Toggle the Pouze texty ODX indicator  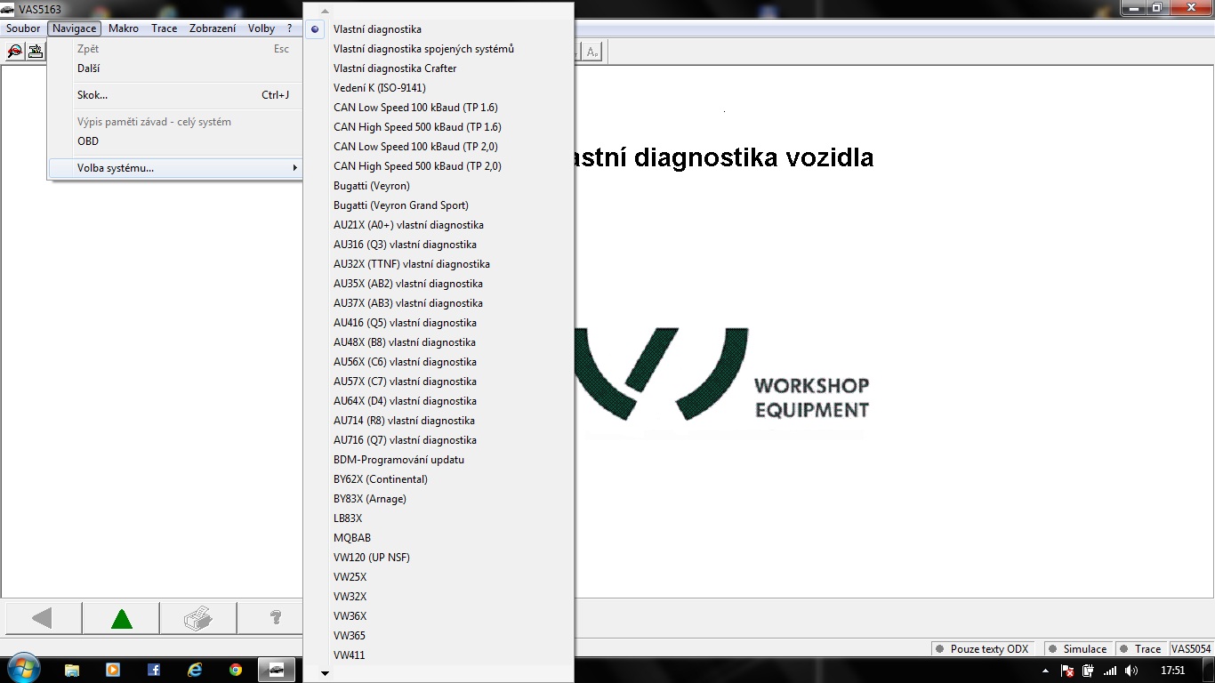tap(982, 649)
